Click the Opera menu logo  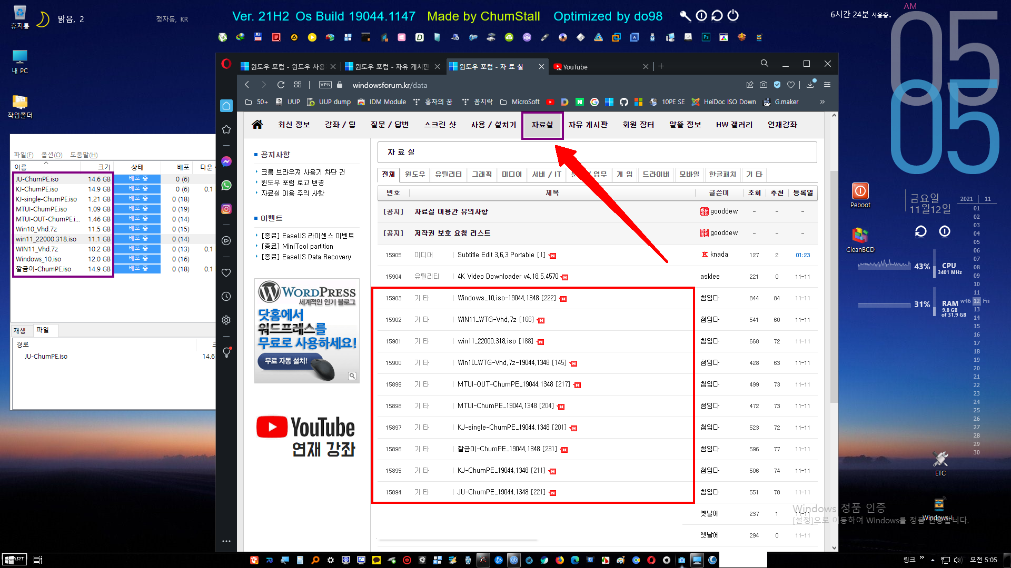point(226,64)
